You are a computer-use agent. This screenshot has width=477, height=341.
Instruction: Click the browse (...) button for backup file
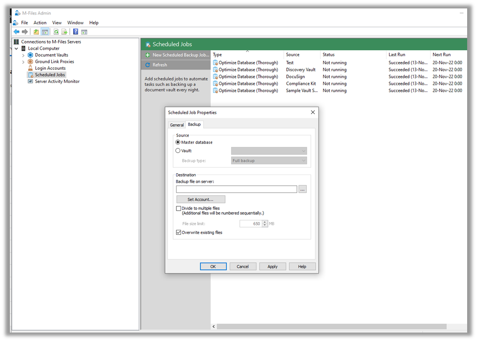(303, 189)
